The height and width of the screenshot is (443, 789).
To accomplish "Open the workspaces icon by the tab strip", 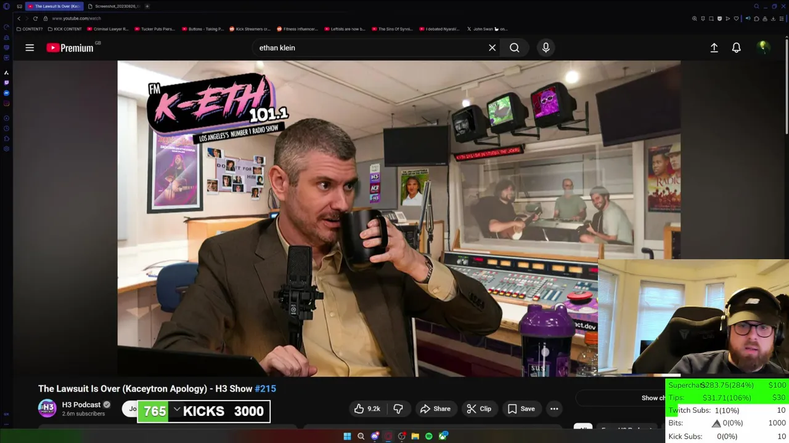I will (x=20, y=6).
